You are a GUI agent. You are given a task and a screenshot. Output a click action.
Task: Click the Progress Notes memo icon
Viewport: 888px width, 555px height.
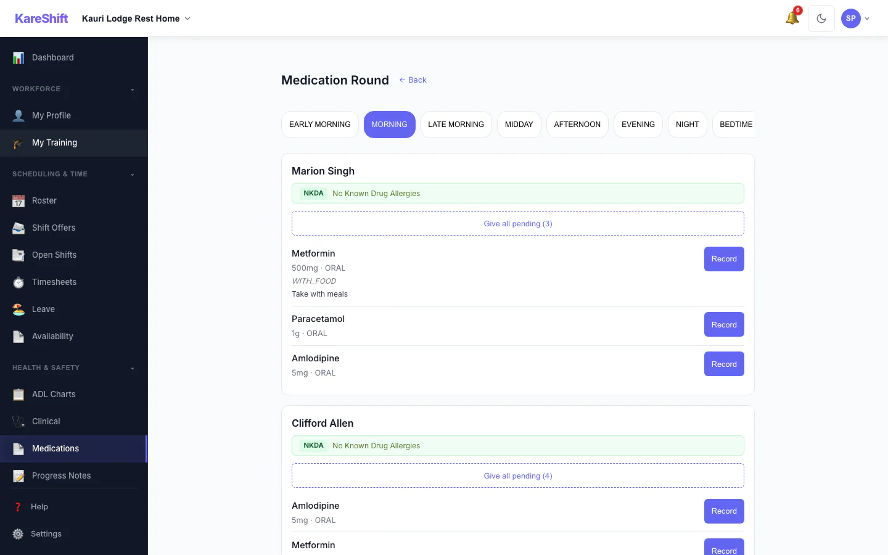click(x=18, y=475)
